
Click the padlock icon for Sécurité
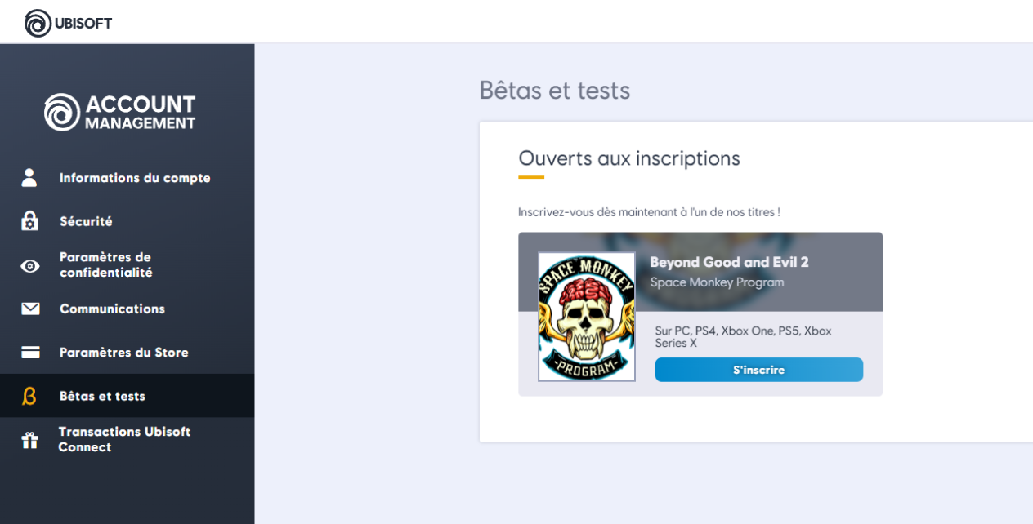(x=30, y=221)
